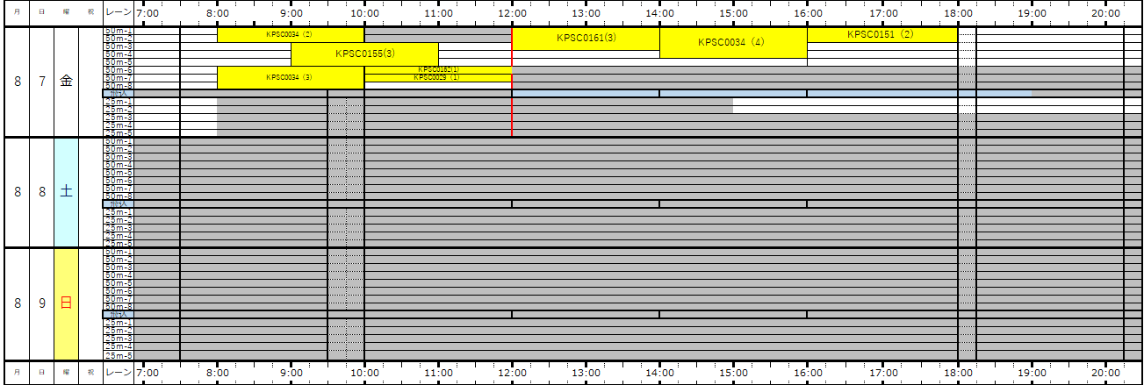Click the レーン header in the top row
The height and width of the screenshot is (385, 1144).
(x=118, y=13)
